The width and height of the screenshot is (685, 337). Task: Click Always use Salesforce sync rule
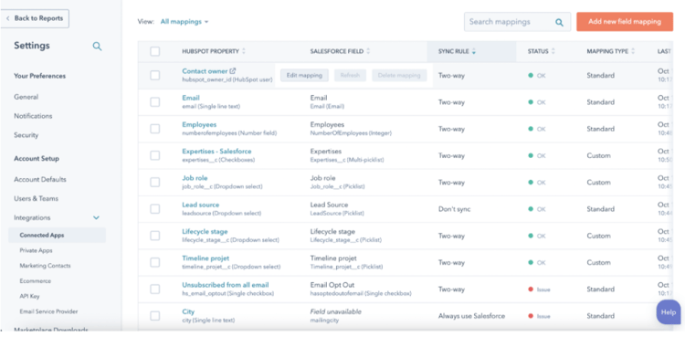pyautogui.click(x=472, y=316)
